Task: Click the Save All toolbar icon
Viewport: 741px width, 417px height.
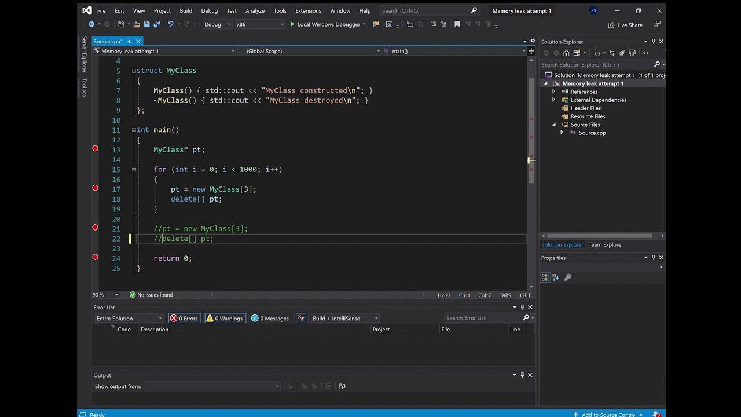Action: [156, 24]
